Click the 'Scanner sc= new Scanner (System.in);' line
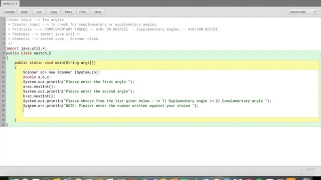 [x=62, y=72]
